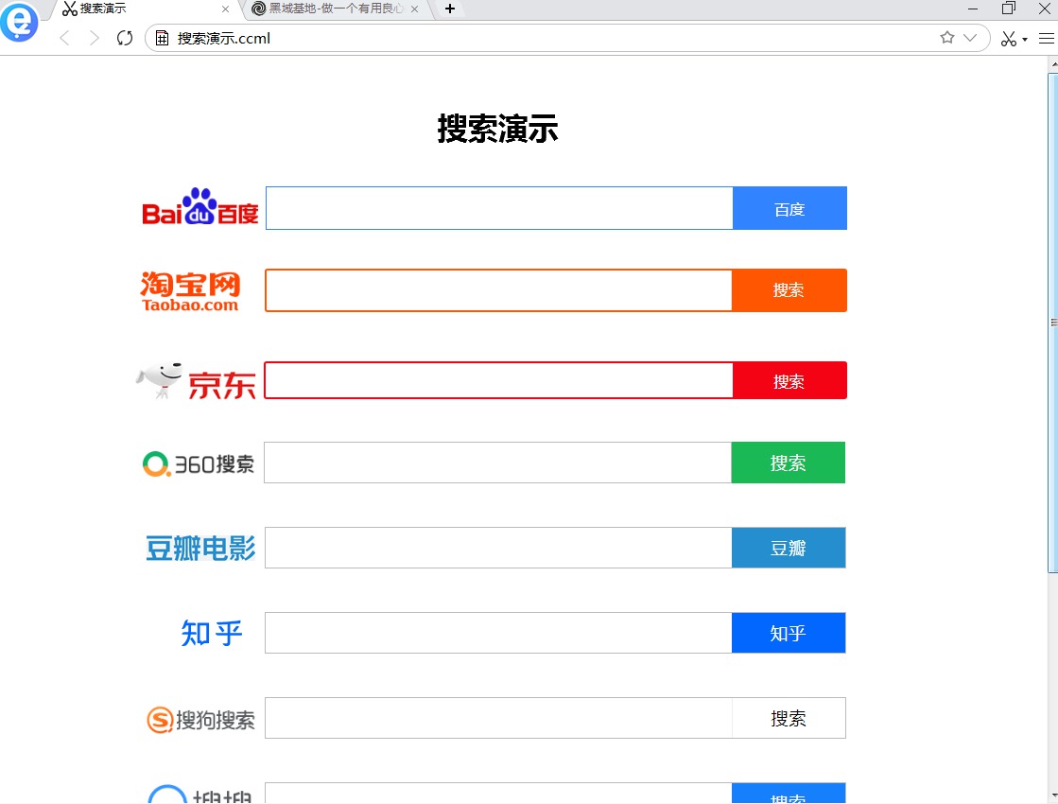Click the white Sogou 搜索 button
The image size is (1058, 804).
(789, 718)
